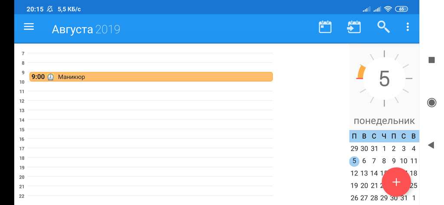Tap the 14 hour time slot row

[150, 124]
